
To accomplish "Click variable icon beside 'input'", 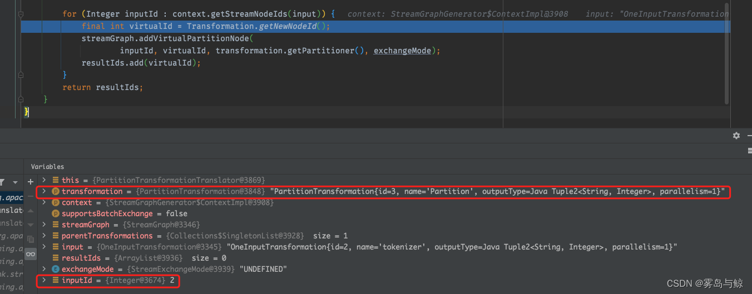I will click(56, 247).
